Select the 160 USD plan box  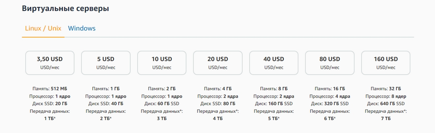[386, 63]
